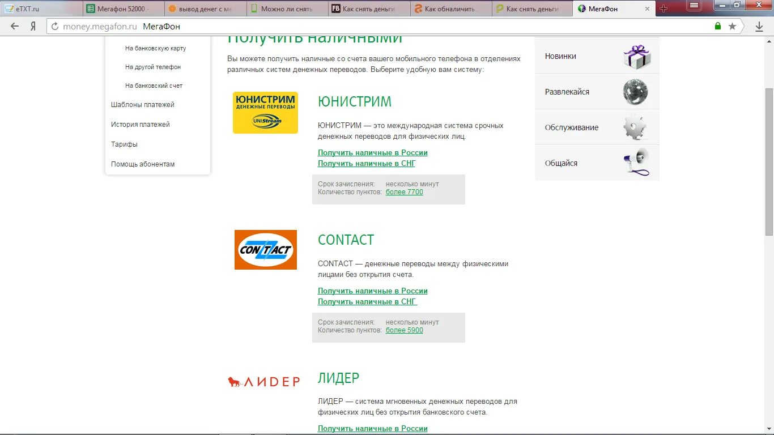Click the green padlock security icon
774x435 pixels.
718,26
